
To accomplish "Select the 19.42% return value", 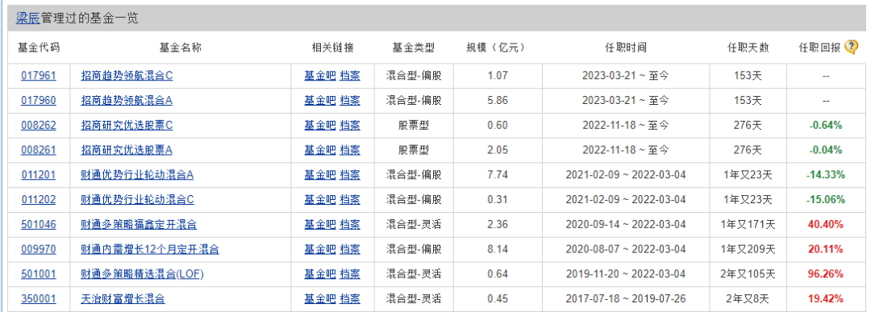I will point(826,299).
